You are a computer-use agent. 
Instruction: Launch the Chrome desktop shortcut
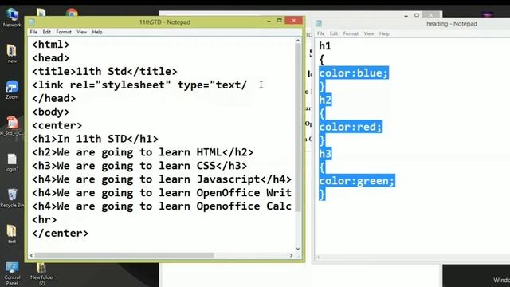[x=72, y=13]
